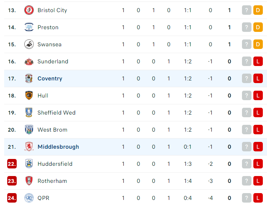Click the Bristol City club crest

pos(29,10)
